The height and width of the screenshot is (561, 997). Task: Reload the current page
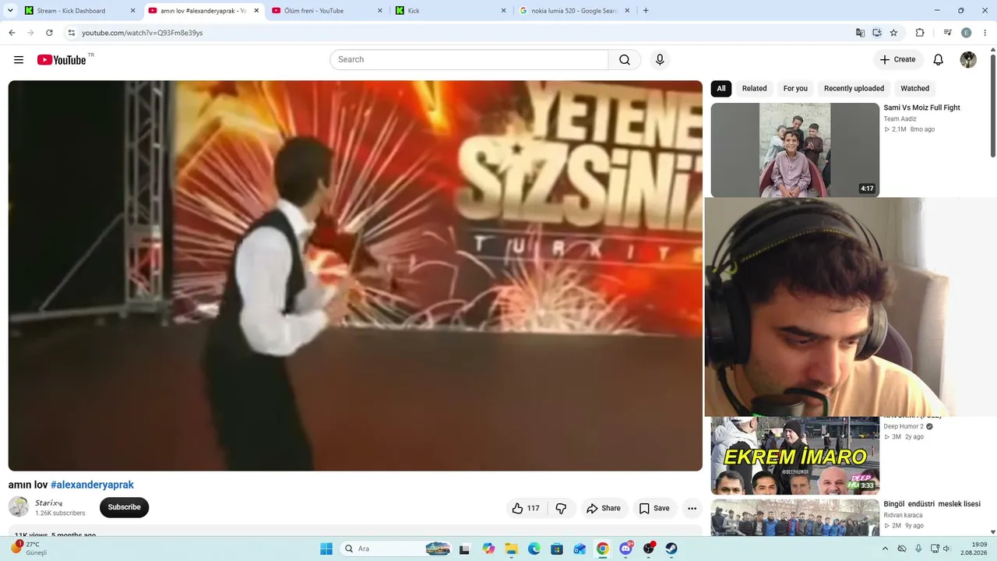pos(49,33)
